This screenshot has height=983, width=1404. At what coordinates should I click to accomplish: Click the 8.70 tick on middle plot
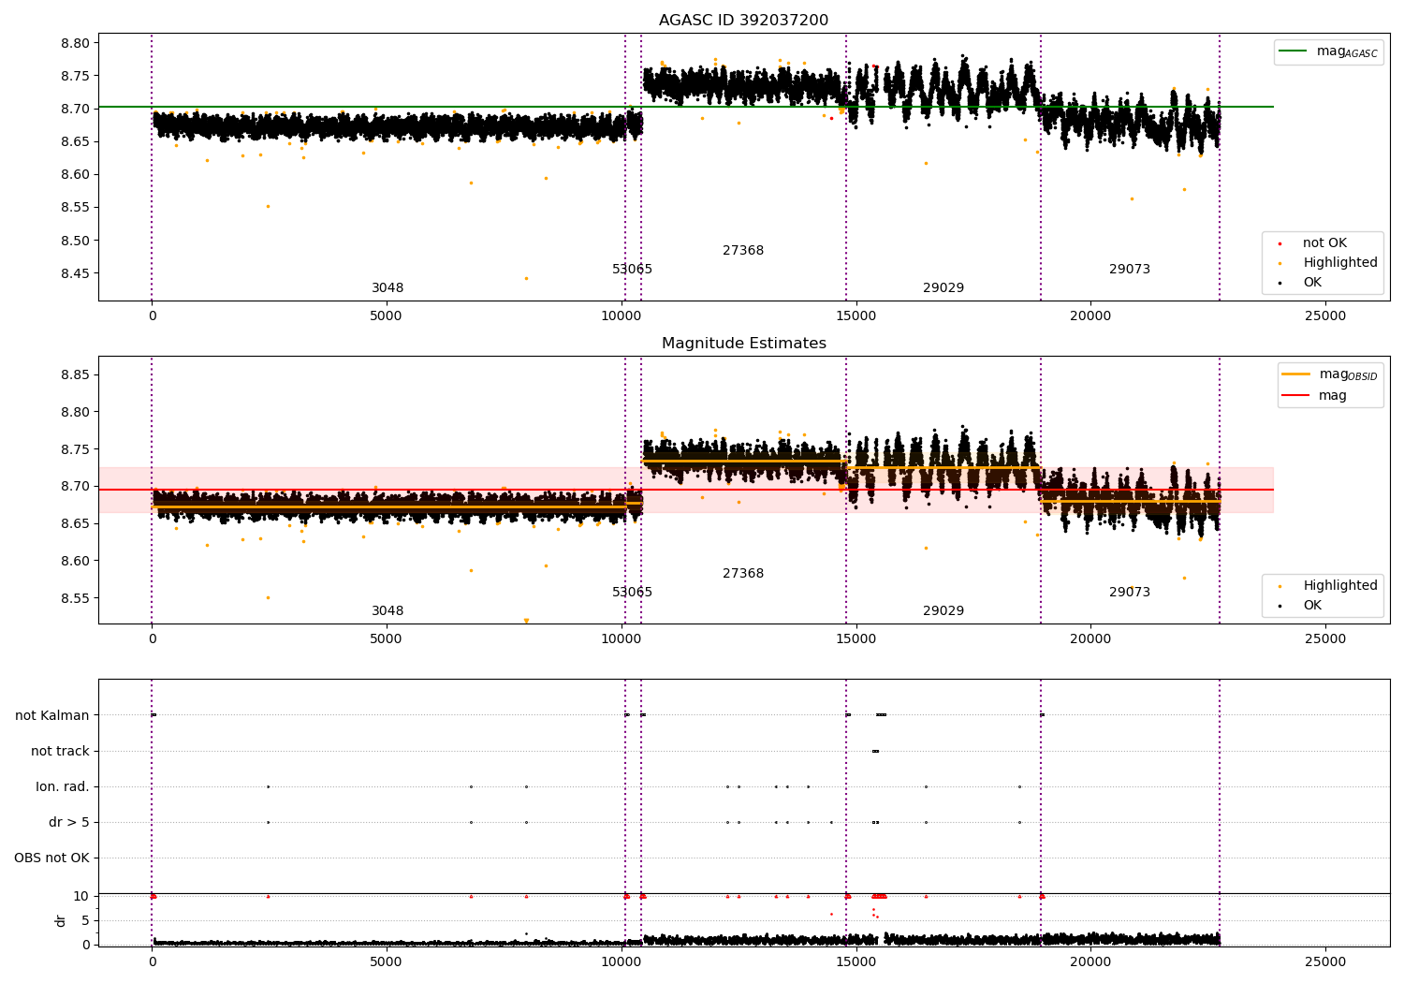click(76, 487)
